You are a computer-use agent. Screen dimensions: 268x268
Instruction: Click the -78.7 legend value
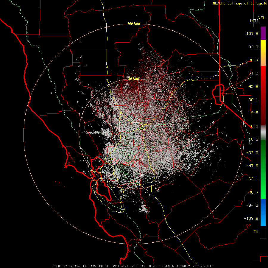pos(252,192)
